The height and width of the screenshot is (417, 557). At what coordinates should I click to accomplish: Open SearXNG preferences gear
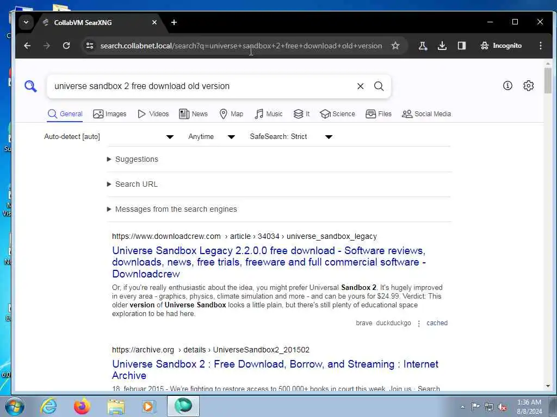pos(529,85)
